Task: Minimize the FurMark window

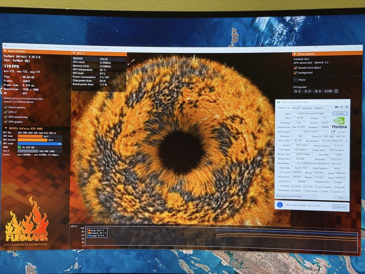Action: pos(340,48)
